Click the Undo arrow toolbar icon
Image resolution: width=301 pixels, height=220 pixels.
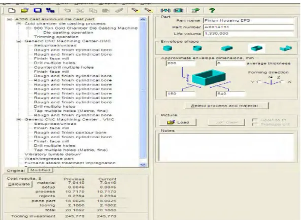(x=68, y=10)
